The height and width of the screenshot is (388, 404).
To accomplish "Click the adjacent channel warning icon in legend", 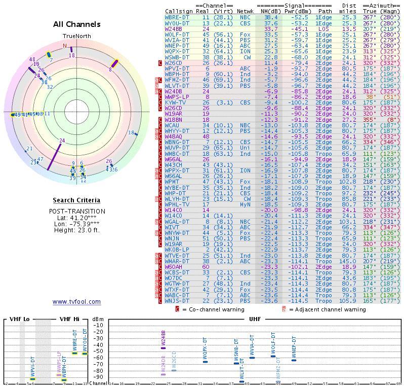I will (x=284, y=309).
